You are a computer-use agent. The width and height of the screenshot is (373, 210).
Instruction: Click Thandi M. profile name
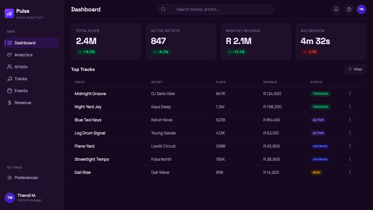coord(27,195)
